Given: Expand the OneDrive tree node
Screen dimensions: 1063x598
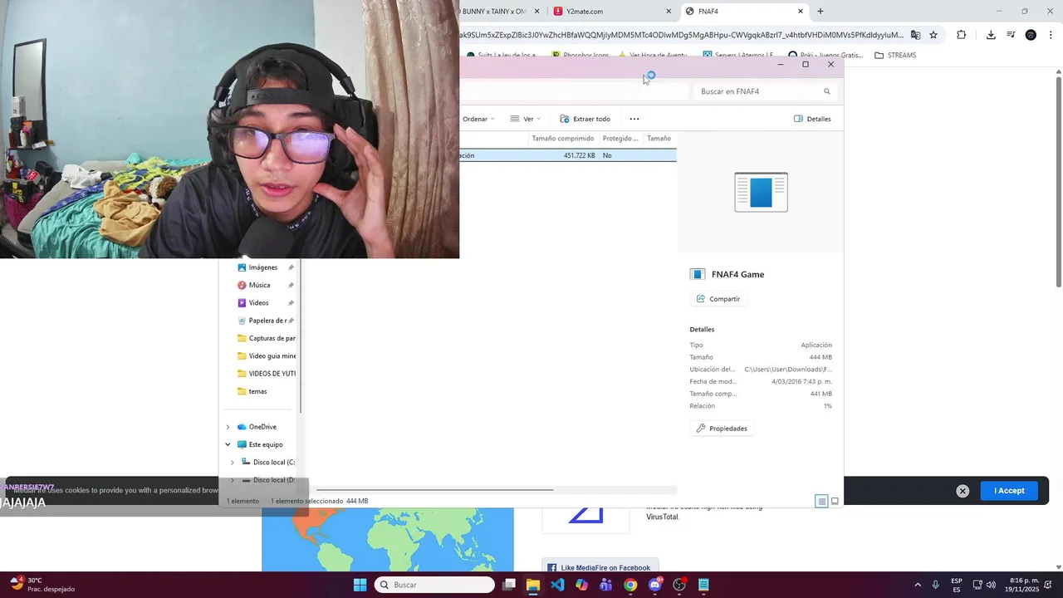Looking at the screenshot, I should tap(228, 427).
